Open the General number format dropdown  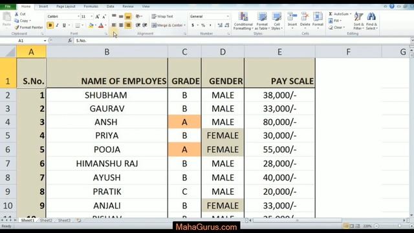[228, 16]
